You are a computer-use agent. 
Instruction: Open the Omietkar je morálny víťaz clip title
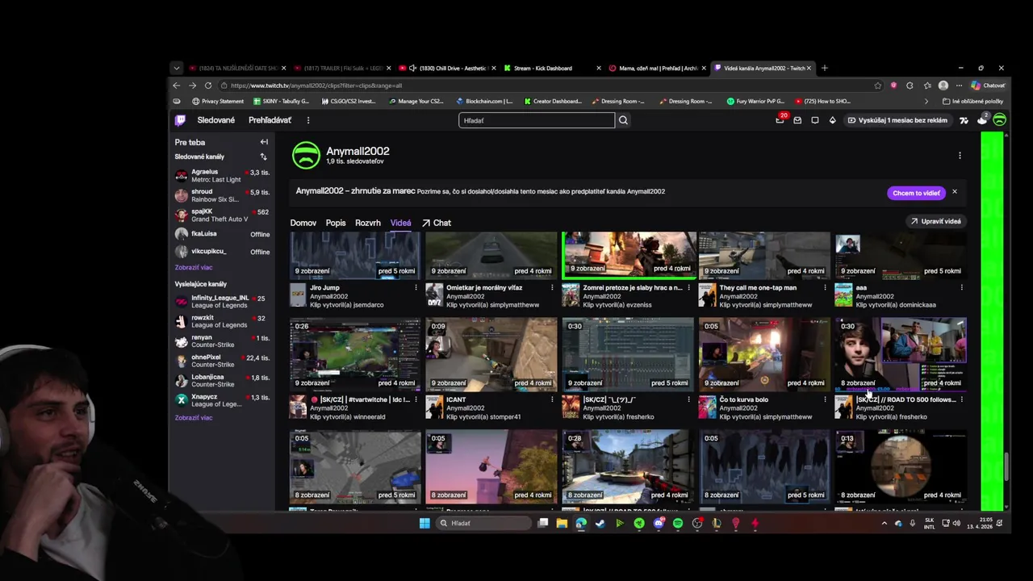[x=484, y=287]
